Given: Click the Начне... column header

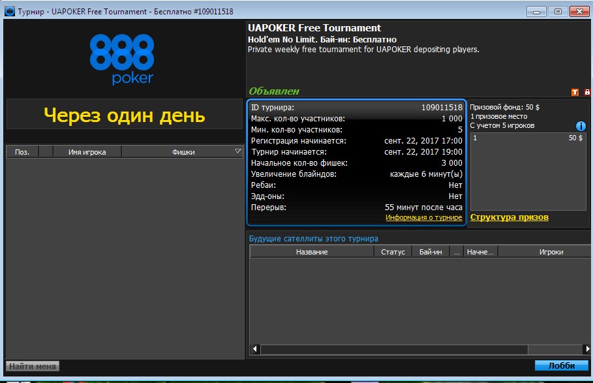Looking at the screenshot, I should [480, 252].
